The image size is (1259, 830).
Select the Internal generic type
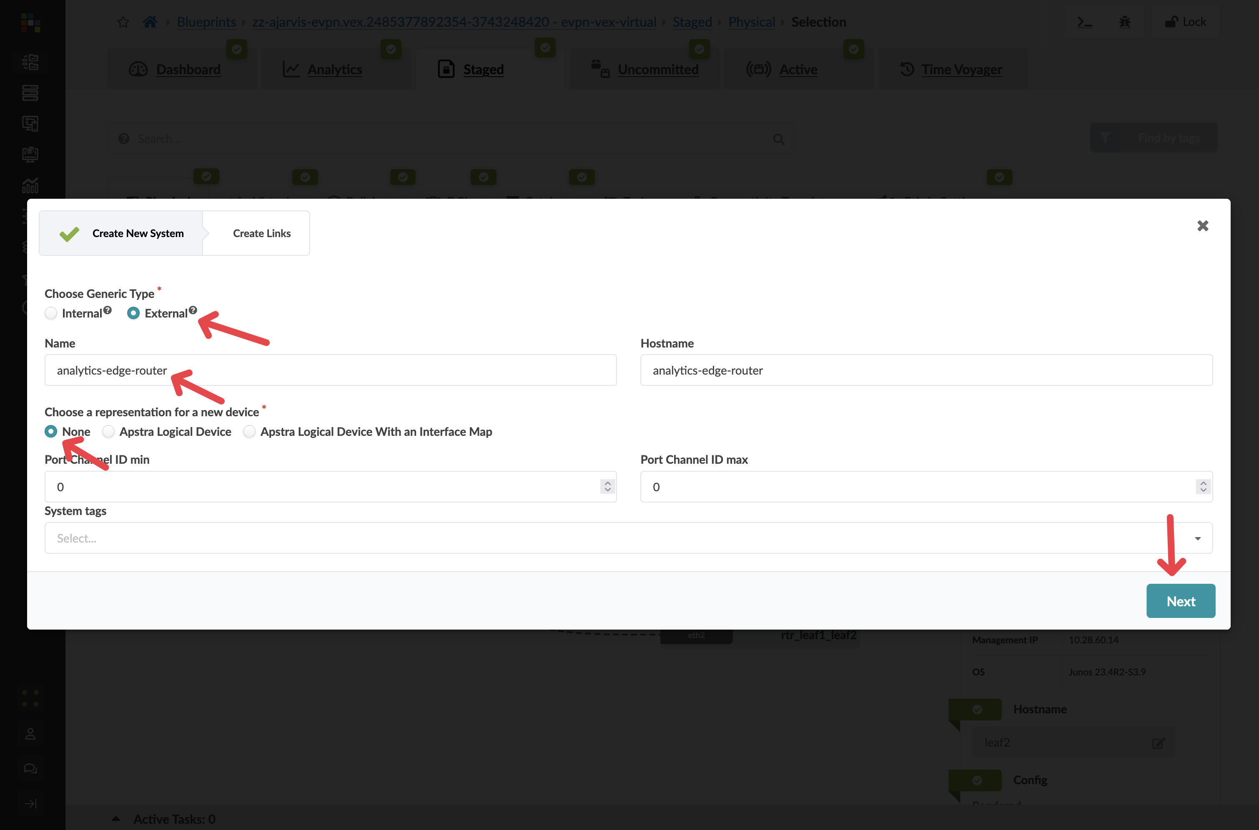[x=51, y=313]
